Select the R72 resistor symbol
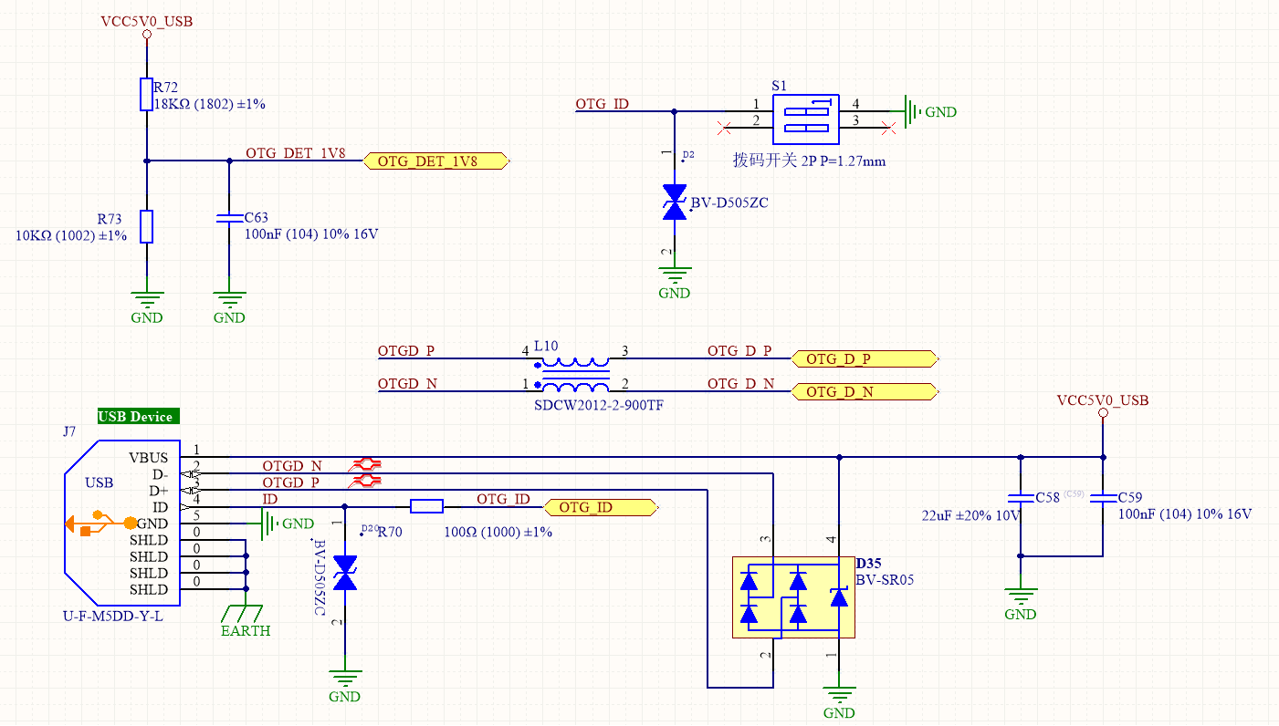The image size is (1279, 726). (146, 95)
